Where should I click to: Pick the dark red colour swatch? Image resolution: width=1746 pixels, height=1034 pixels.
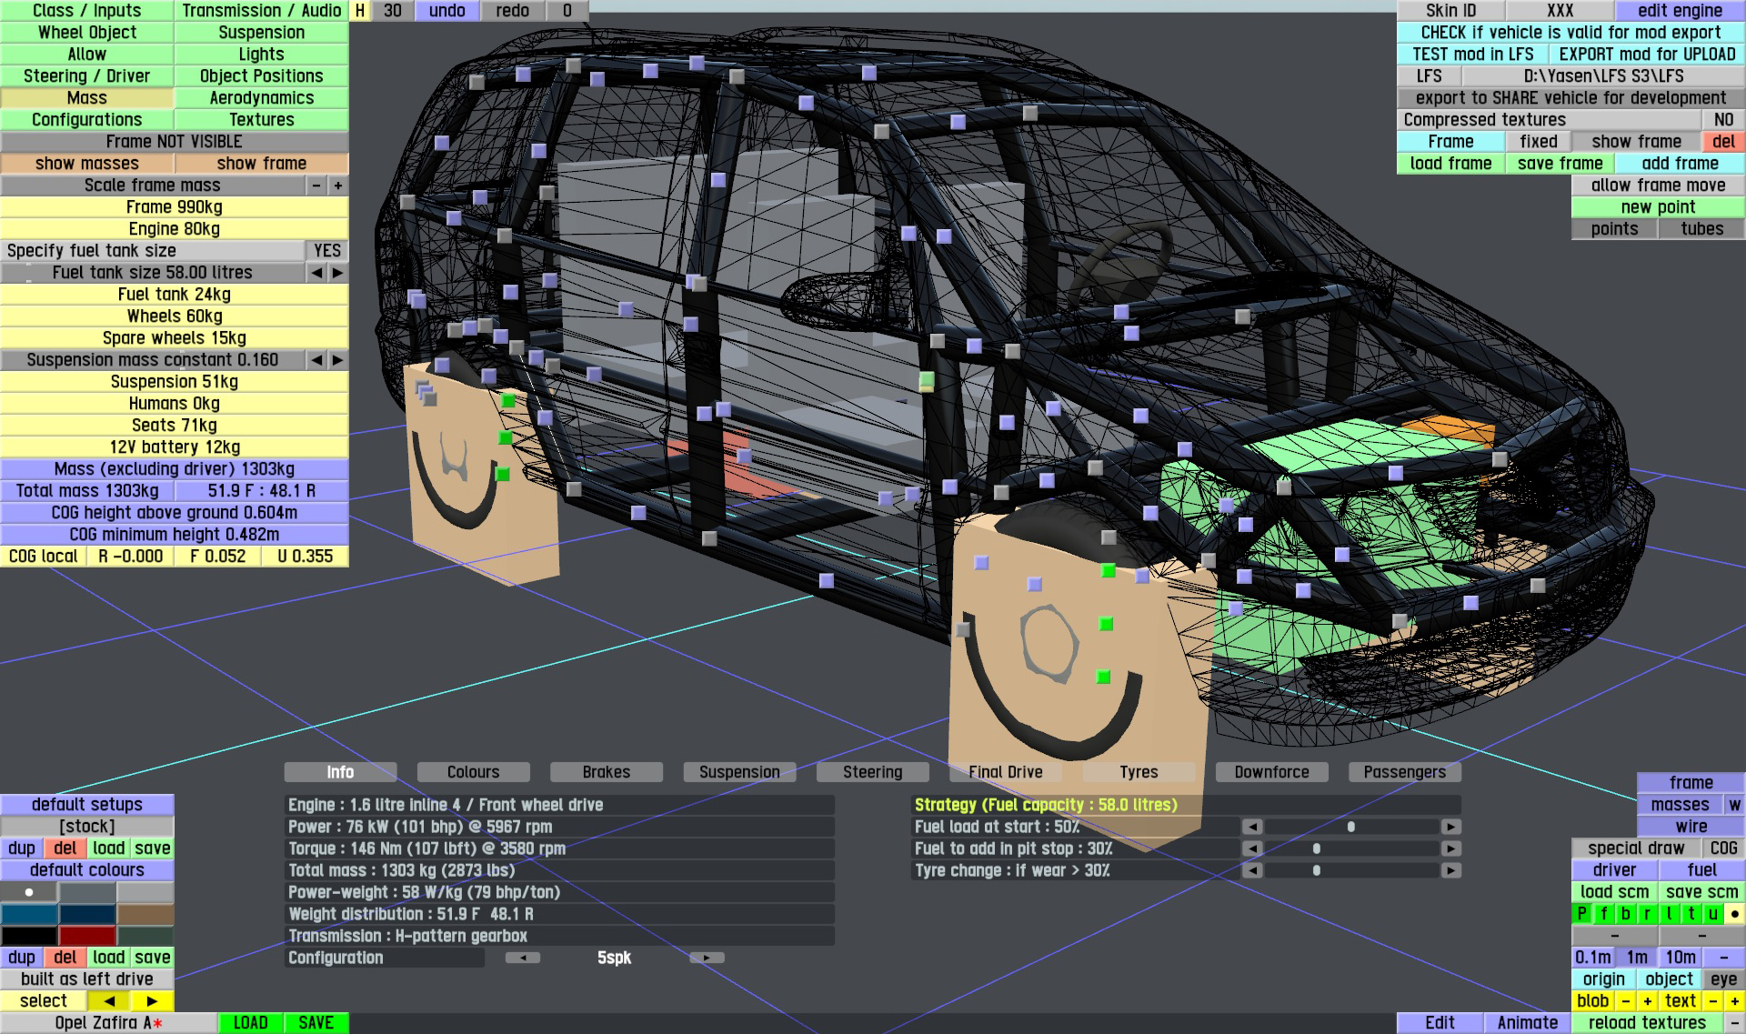click(x=87, y=936)
